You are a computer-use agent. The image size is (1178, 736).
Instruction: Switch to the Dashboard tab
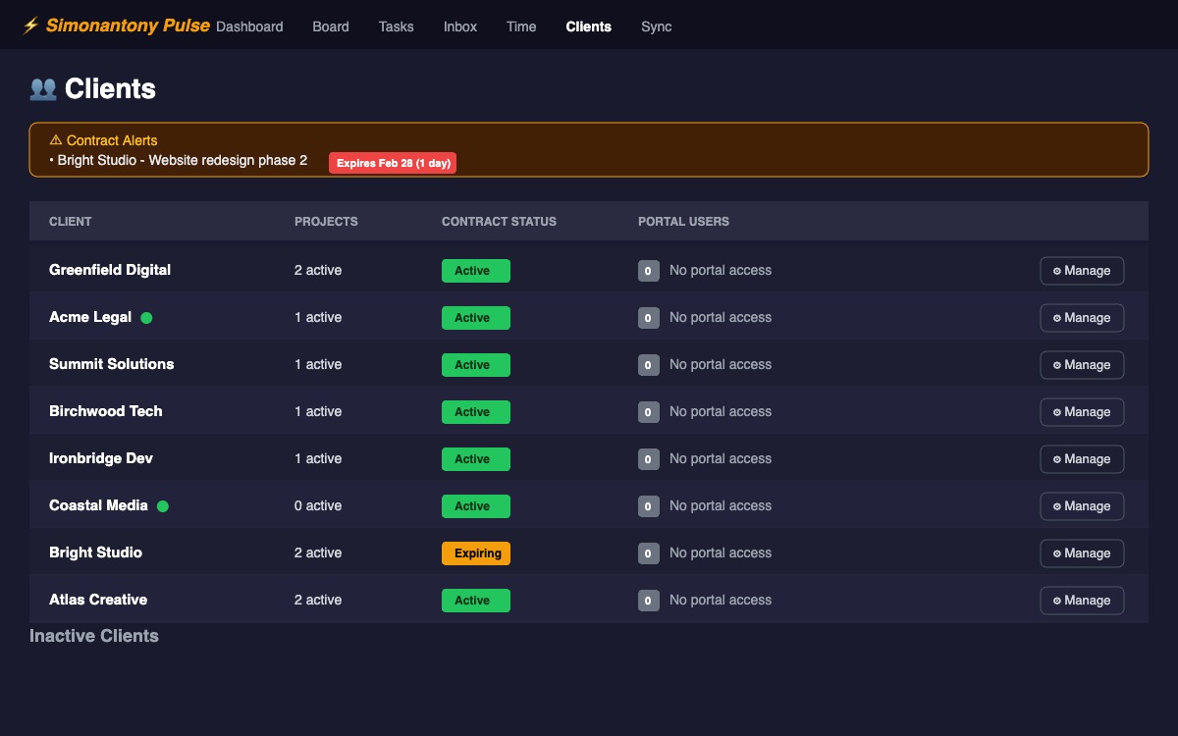[249, 26]
